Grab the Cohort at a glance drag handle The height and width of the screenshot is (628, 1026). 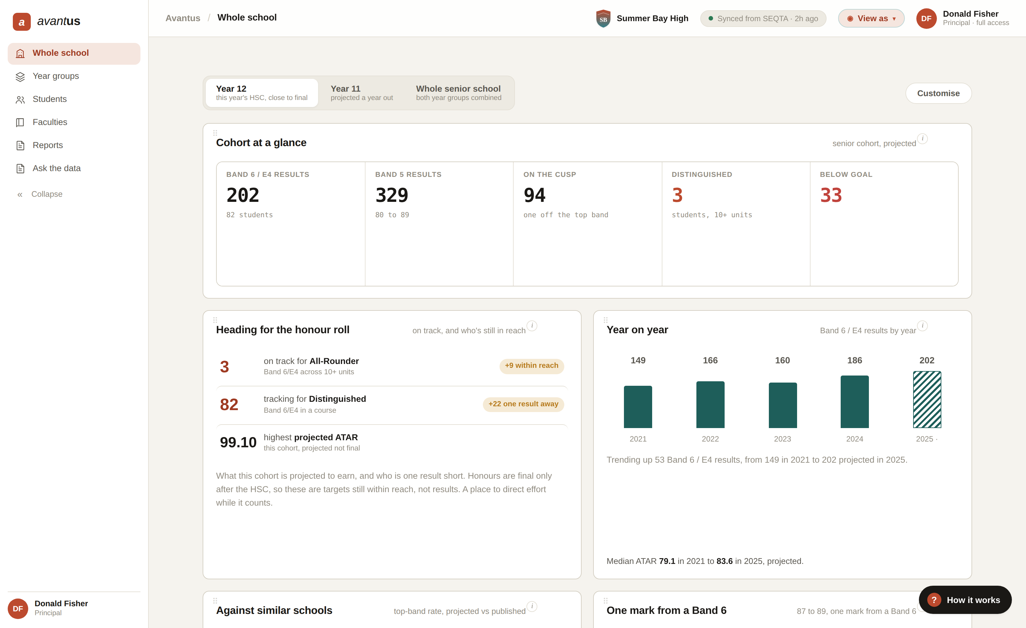[215, 133]
